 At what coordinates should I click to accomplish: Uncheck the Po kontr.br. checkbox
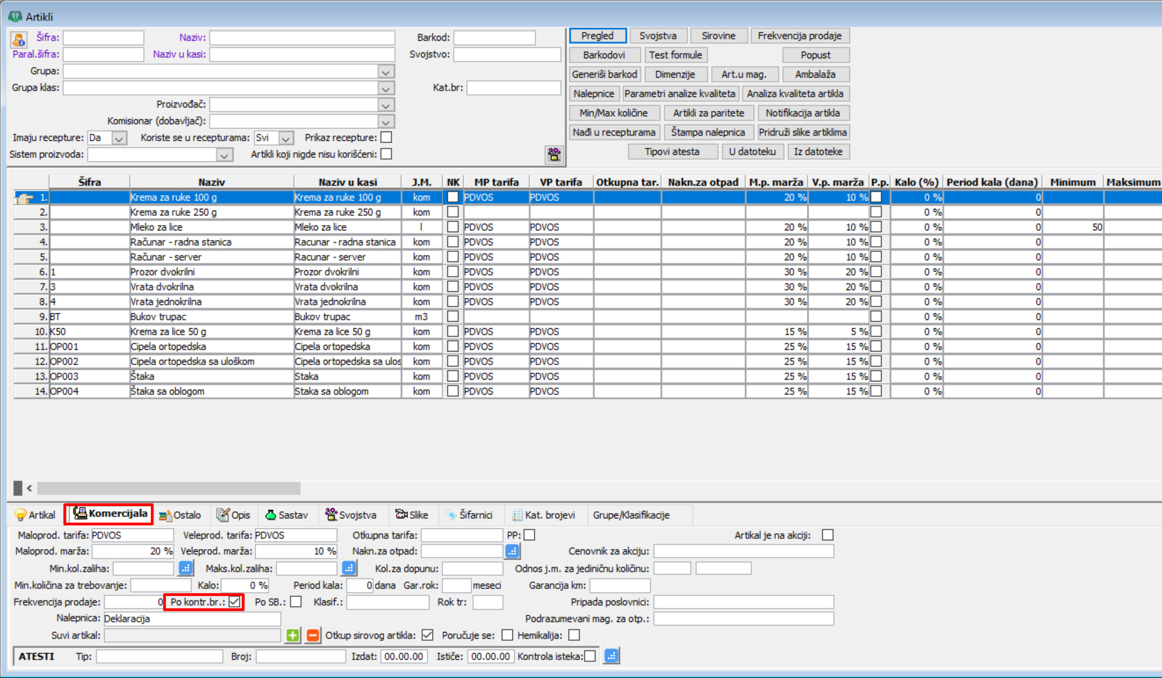234,602
